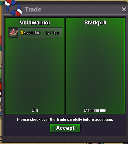Image resolution: width=128 pixels, height=144 pixels.
Task: Click the Trade window title text
Action: click(33, 9)
